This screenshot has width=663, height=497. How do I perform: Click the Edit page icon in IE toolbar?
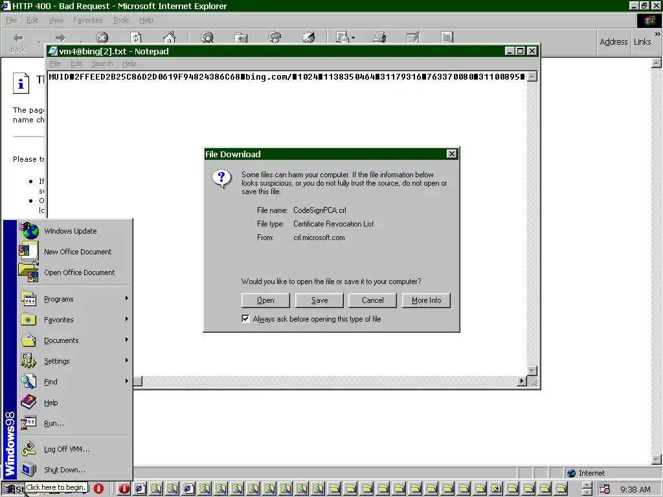pyautogui.click(x=412, y=38)
